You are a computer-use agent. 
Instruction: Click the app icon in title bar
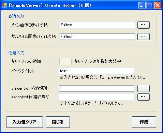pyautogui.click(x=4, y=5)
